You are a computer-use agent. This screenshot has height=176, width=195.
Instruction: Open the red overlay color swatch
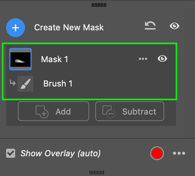(x=157, y=153)
